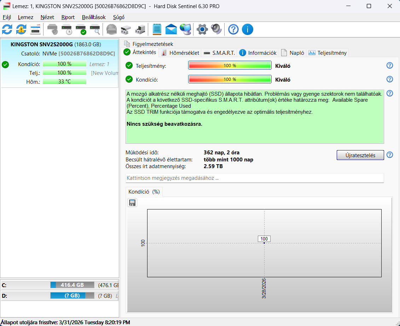This screenshot has width=400, height=326.
Task: Click the left-panel Kondíció 100 % green bar
Action: click(64, 64)
